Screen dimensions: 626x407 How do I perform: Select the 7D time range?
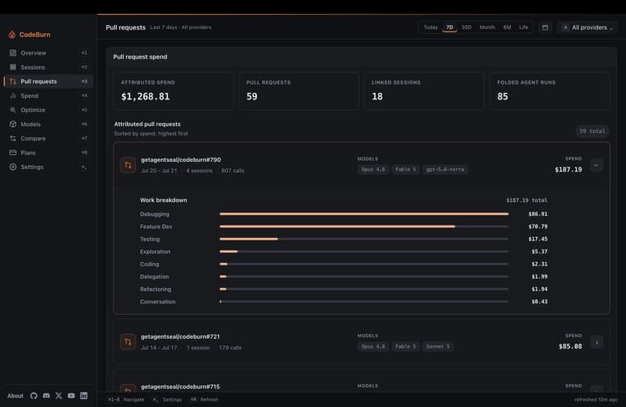pos(449,27)
